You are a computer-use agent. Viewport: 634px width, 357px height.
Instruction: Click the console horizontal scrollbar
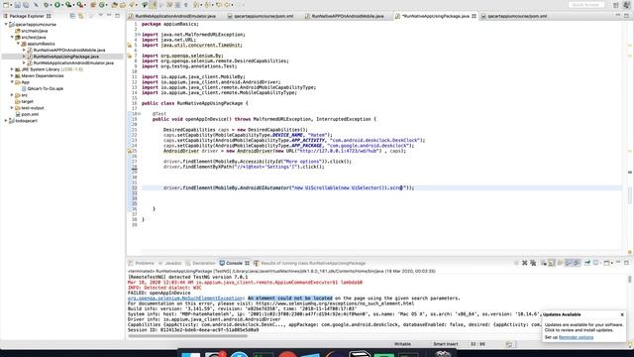coord(187,335)
